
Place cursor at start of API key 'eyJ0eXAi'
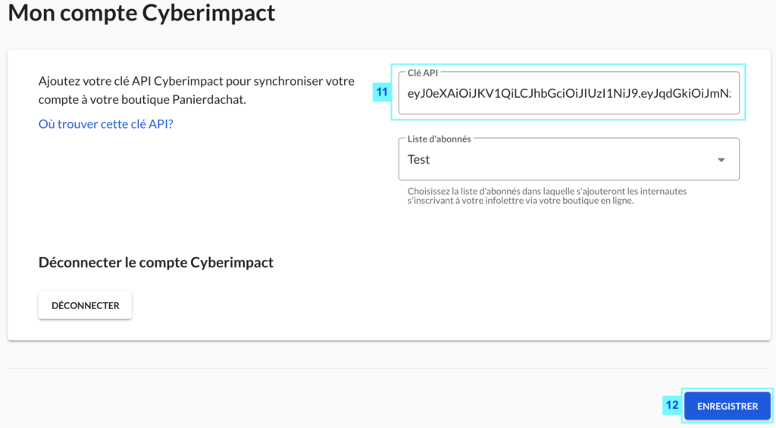point(408,93)
